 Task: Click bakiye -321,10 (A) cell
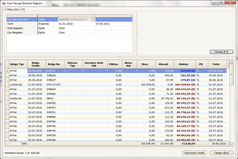pos(185,75)
